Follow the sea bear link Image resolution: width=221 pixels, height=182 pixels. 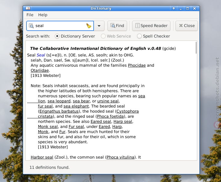81,101
